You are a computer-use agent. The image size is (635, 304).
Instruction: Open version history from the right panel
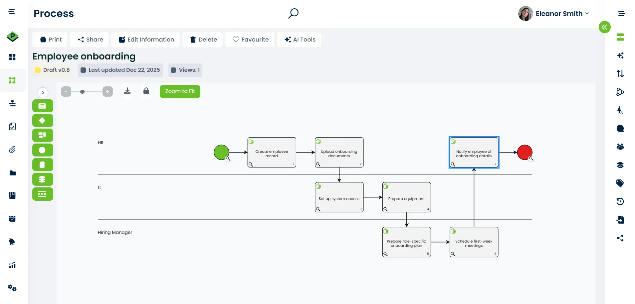[620, 201]
